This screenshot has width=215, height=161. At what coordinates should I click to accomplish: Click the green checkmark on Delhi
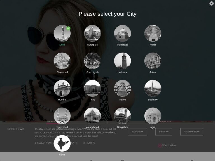68,28
